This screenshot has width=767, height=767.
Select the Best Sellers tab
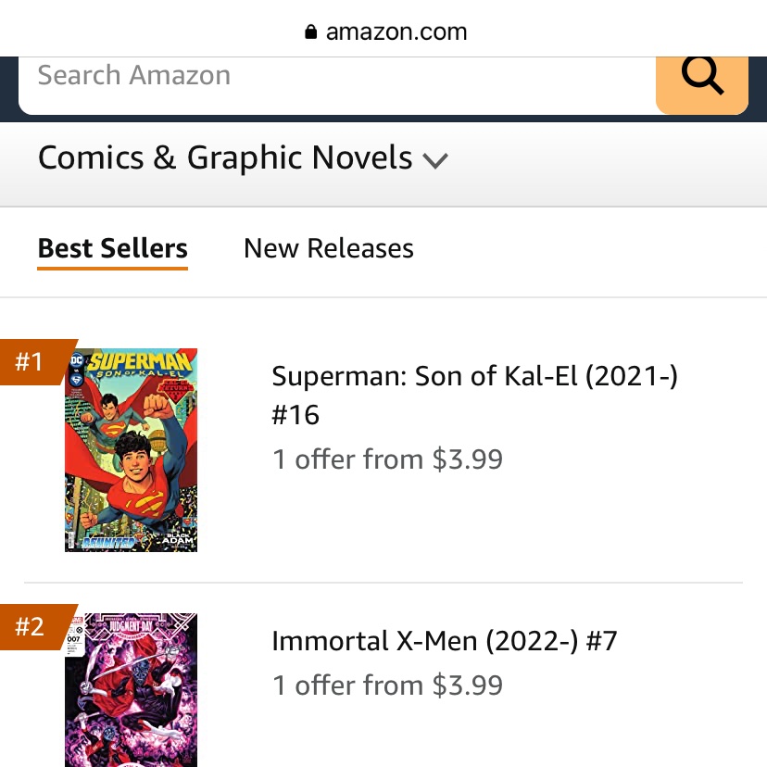coord(112,248)
